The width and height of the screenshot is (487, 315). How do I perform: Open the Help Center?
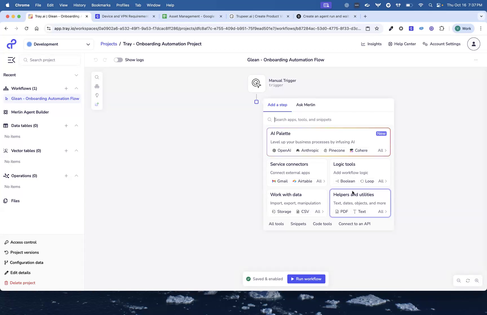pyautogui.click(x=402, y=44)
